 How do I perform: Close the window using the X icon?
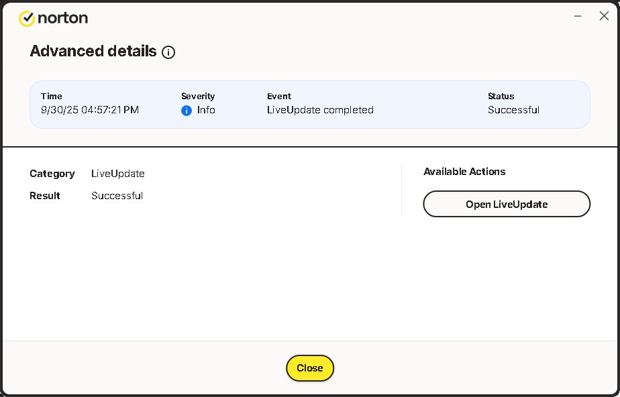click(x=603, y=16)
